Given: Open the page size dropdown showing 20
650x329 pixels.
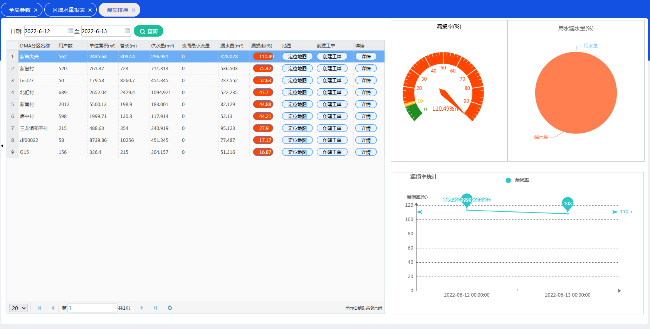Looking at the screenshot, I should 18,308.
